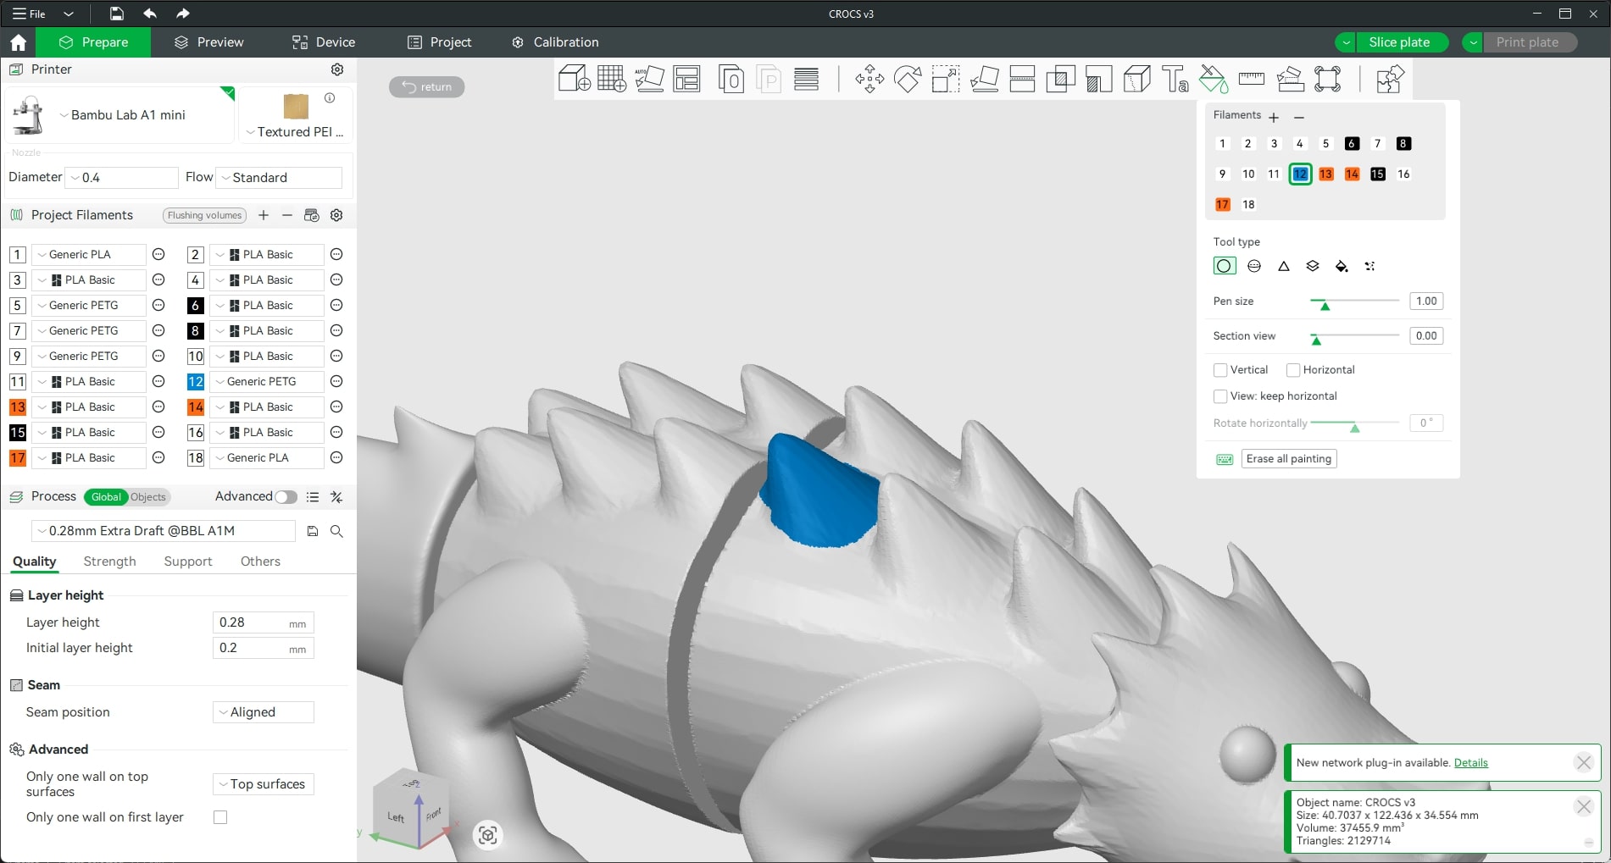Toggle the Advanced process switch
The width and height of the screenshot is (1611, 863).
point(286,497)
